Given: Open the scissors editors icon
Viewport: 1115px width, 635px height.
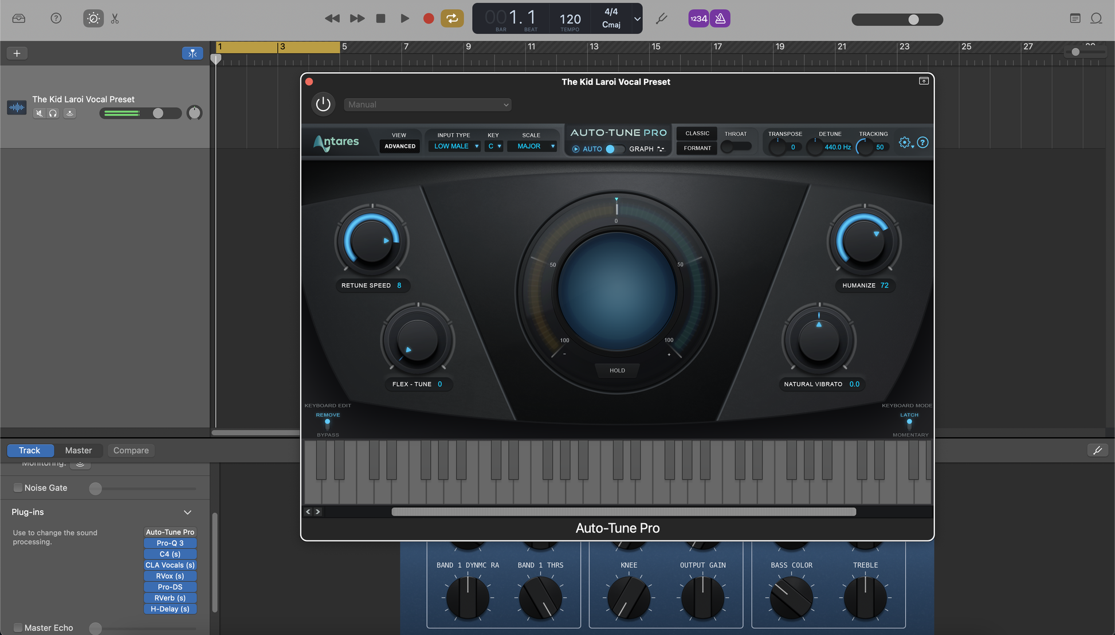Looking at the screenshot, I should click(115, 18).
